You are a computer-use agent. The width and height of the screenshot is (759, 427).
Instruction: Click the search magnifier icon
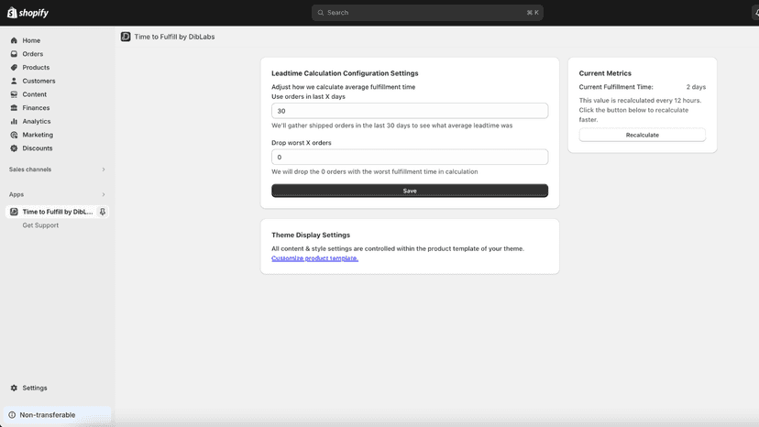pos(321,13)
